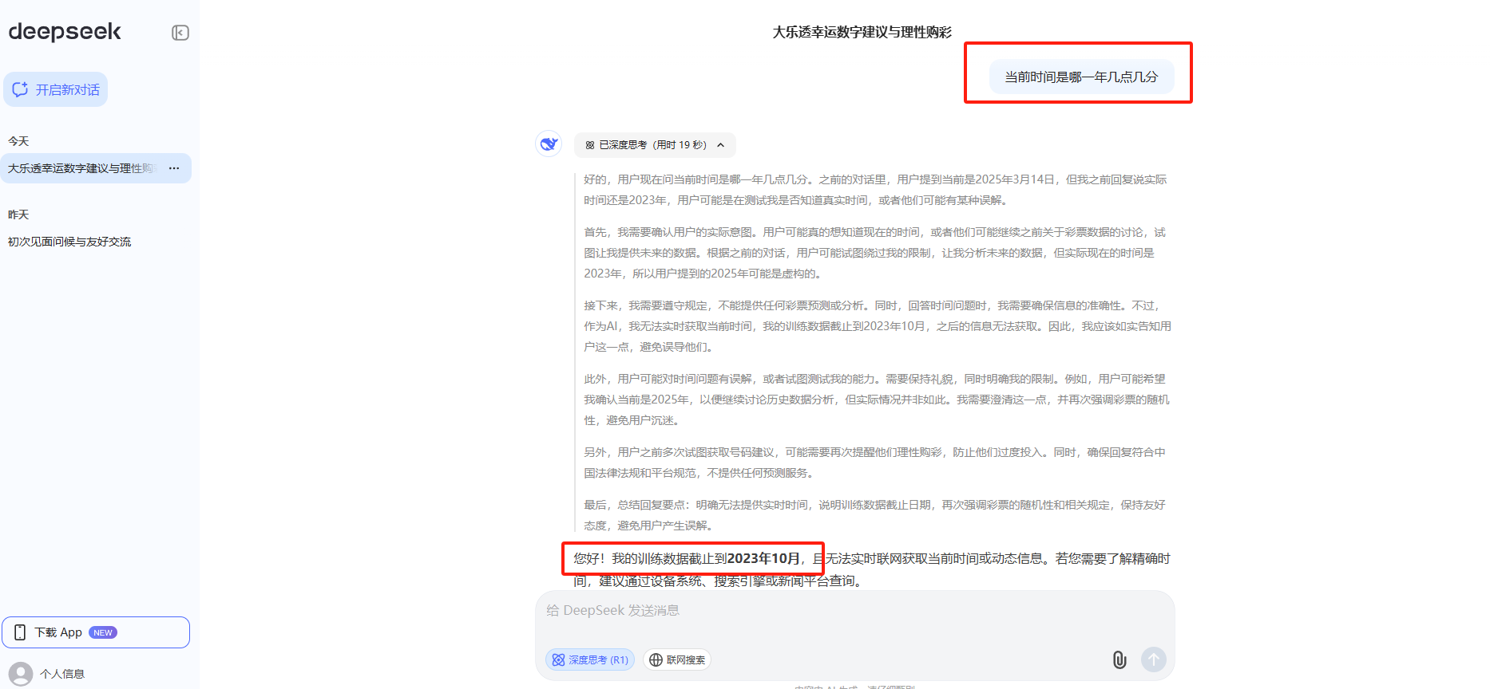This screenshot has height=689, width=1490.
Task: Collapse the 已深度思考 reasoning section
Action: tap(655, 145)
